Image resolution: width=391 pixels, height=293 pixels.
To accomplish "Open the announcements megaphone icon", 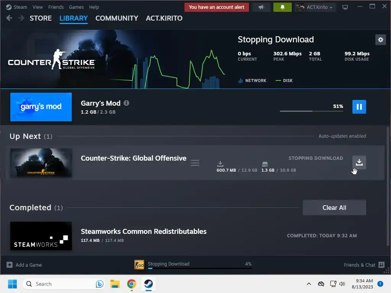I will coord(261,7).
